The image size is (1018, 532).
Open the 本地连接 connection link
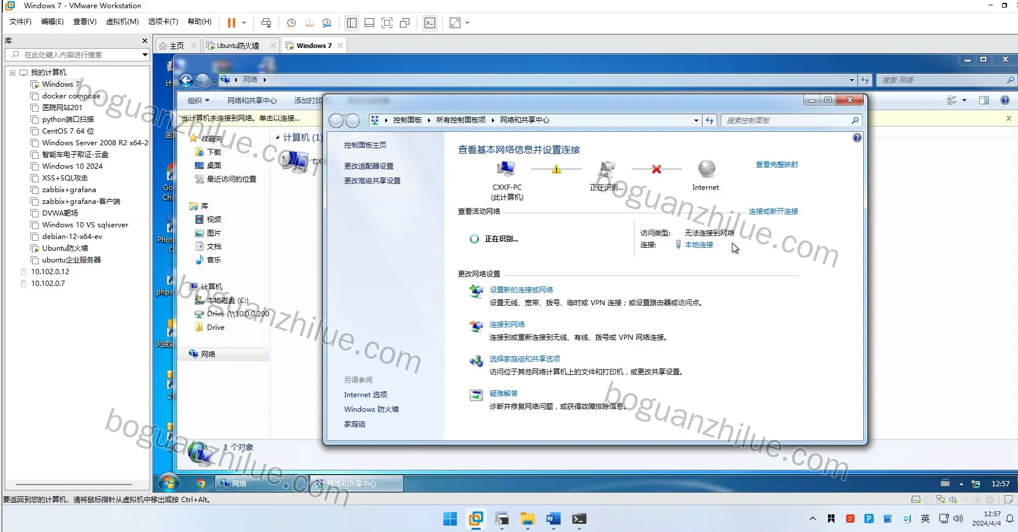pos(699,245)
